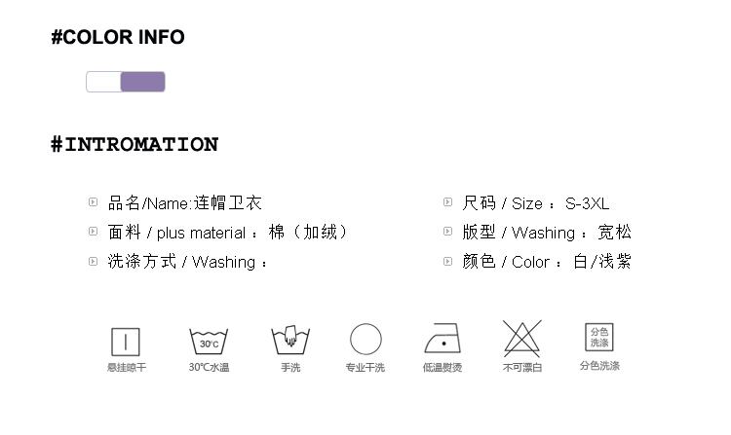The width and height of the screenshot is (731, 435).
Task: Select the light purple color swatch
Action: tap(142, 82)
